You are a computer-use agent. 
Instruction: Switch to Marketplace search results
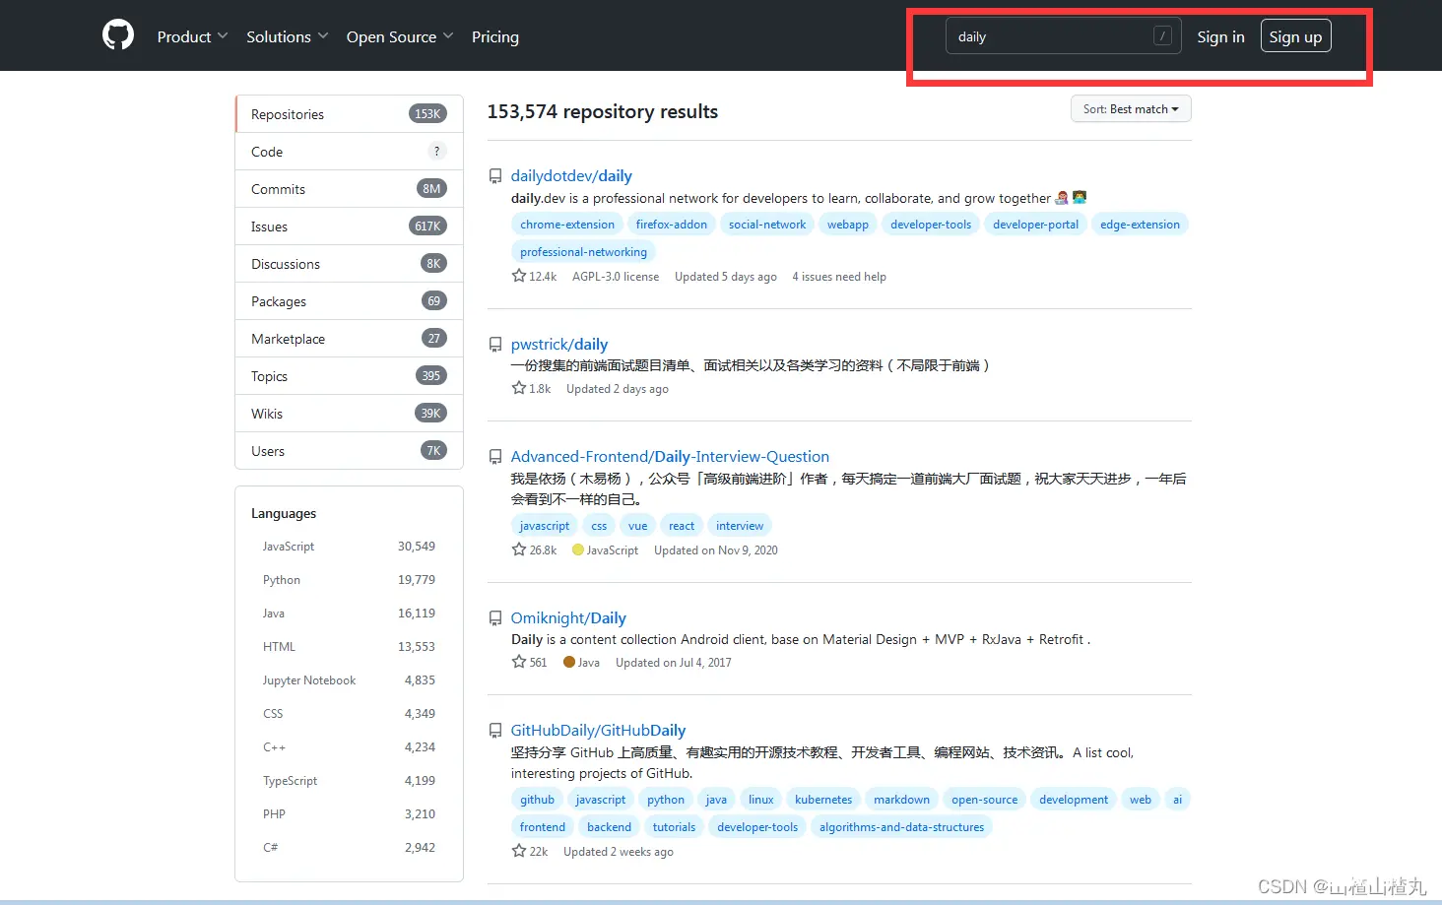(350, 339)
